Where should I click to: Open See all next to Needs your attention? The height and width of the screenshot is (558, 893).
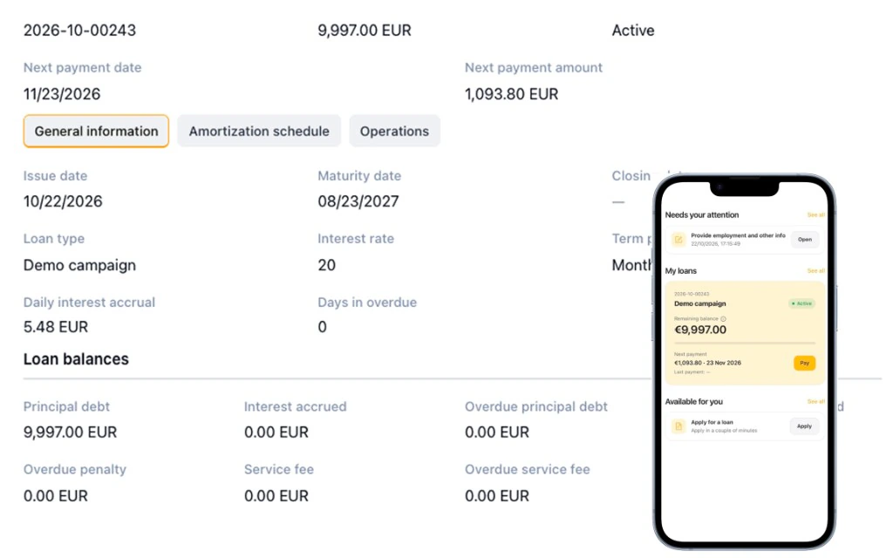tap(815, 214)
